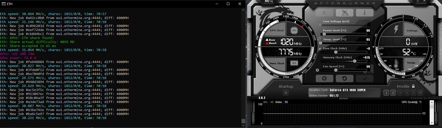Open fan settings gear beside Fan Speed
The width and height of the screenshot is (442, 128).
[x=317, y=70]
